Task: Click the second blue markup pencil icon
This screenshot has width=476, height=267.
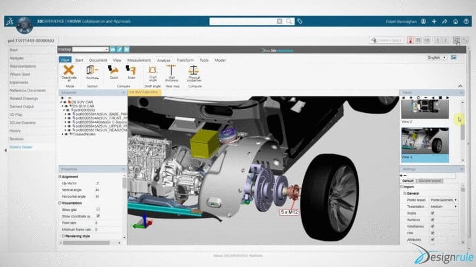Action: pos(120,49)
